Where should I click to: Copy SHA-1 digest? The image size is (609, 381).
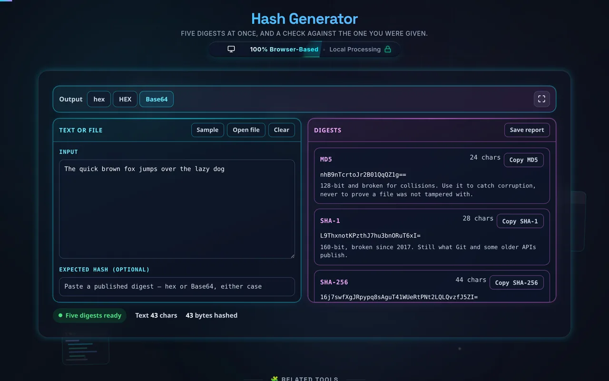[x=520, y=221]
